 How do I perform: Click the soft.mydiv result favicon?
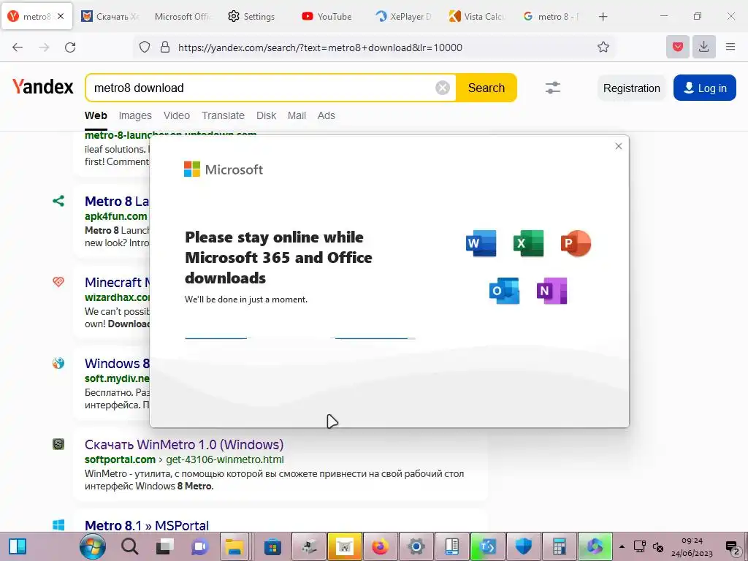point(58,363)
